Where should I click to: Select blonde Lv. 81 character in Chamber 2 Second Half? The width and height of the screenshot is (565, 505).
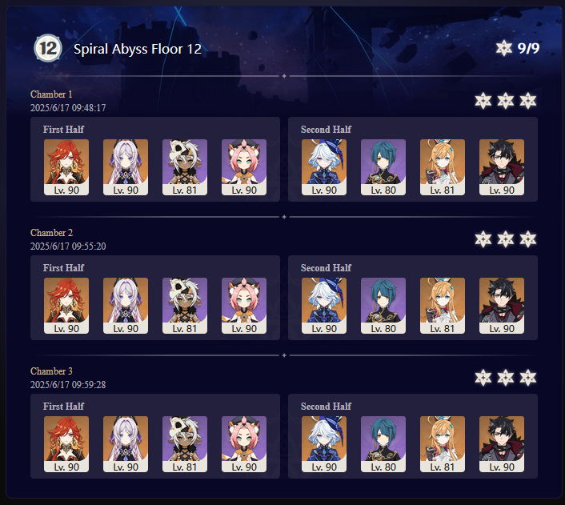[x=443, y=306]
